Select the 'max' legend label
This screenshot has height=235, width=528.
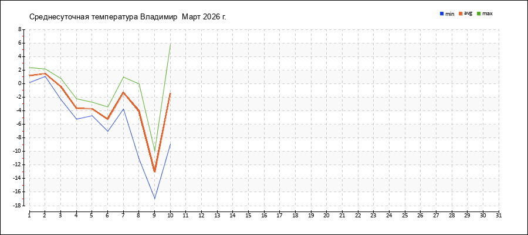(488, 14)
